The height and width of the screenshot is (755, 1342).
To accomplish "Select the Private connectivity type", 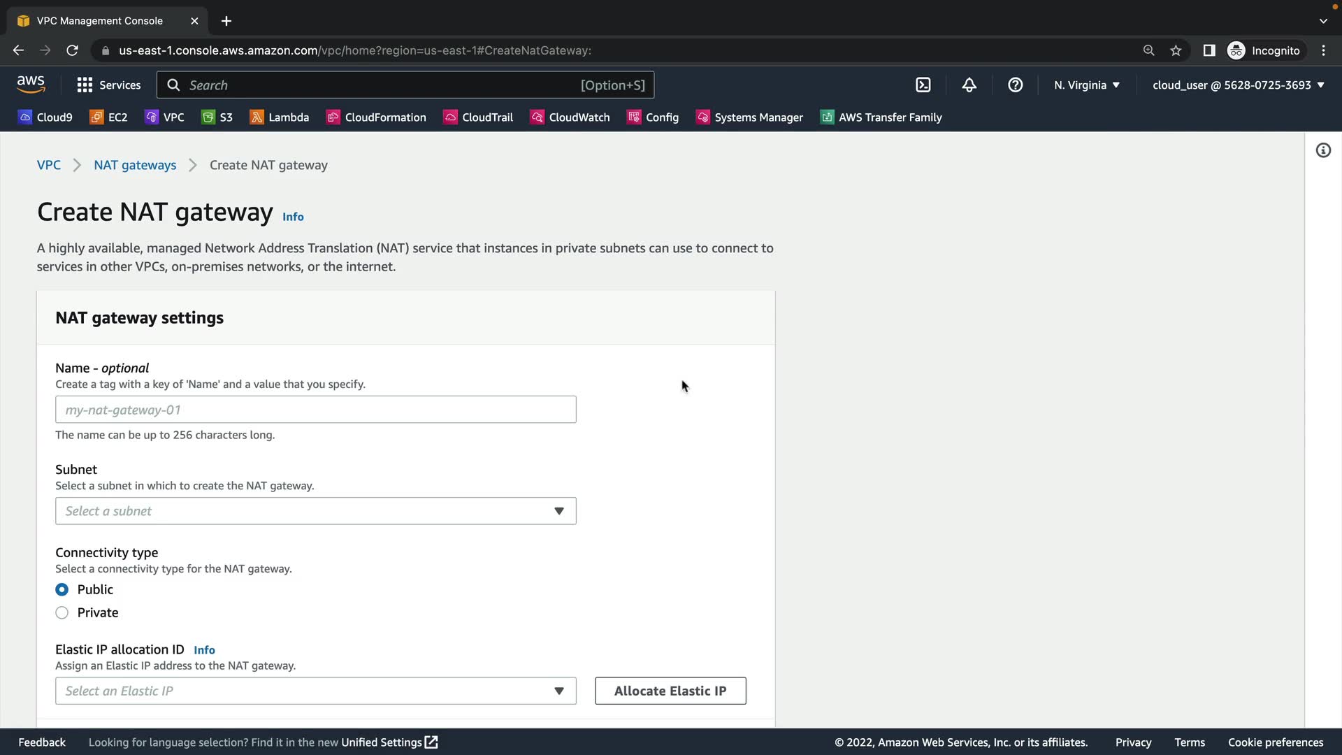I will pos(62,612).
